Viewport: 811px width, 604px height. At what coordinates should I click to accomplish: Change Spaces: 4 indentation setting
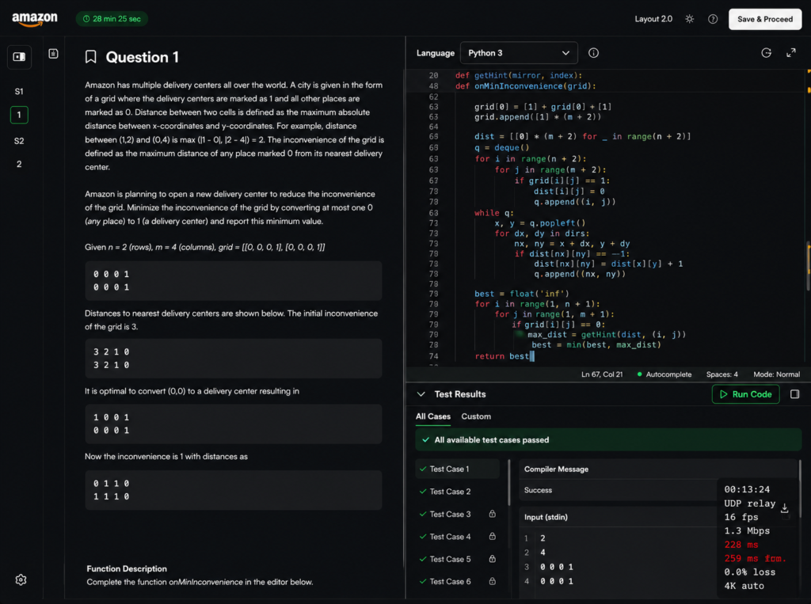tap(722, 374)
